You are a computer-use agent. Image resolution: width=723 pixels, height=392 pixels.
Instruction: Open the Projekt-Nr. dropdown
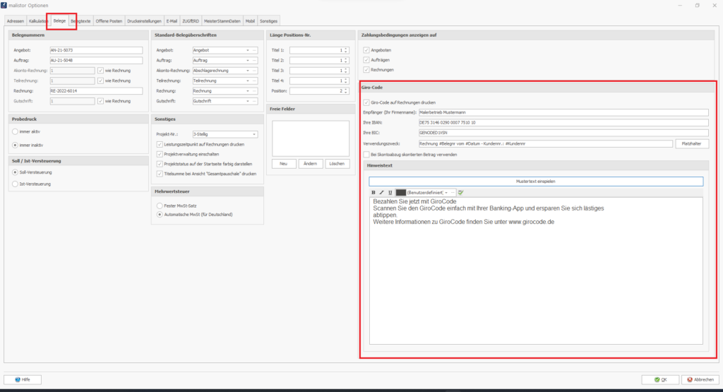pos(253,134)
